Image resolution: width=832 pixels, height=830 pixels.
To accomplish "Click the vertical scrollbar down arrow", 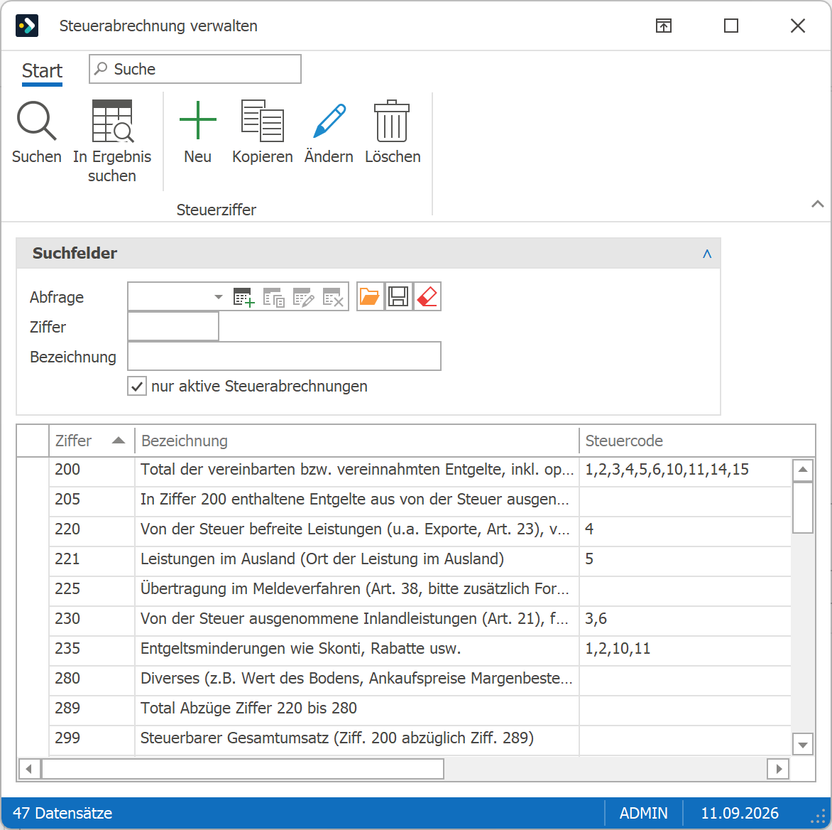I will (802, 745).
